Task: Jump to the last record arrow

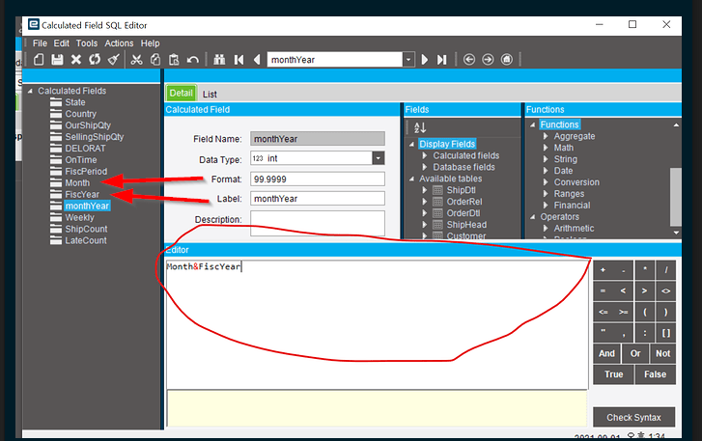Action: point(442,60)
